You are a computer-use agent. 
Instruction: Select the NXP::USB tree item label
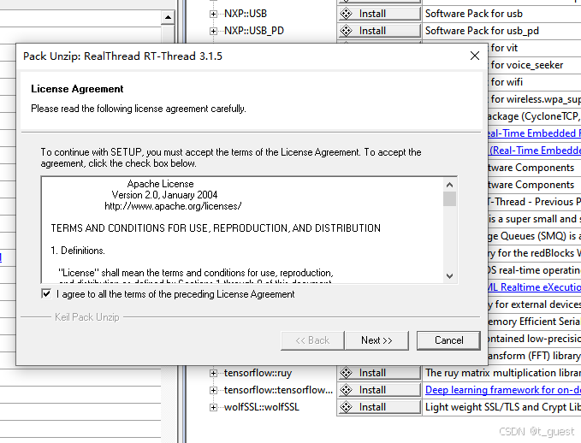(x=246, y=14)
